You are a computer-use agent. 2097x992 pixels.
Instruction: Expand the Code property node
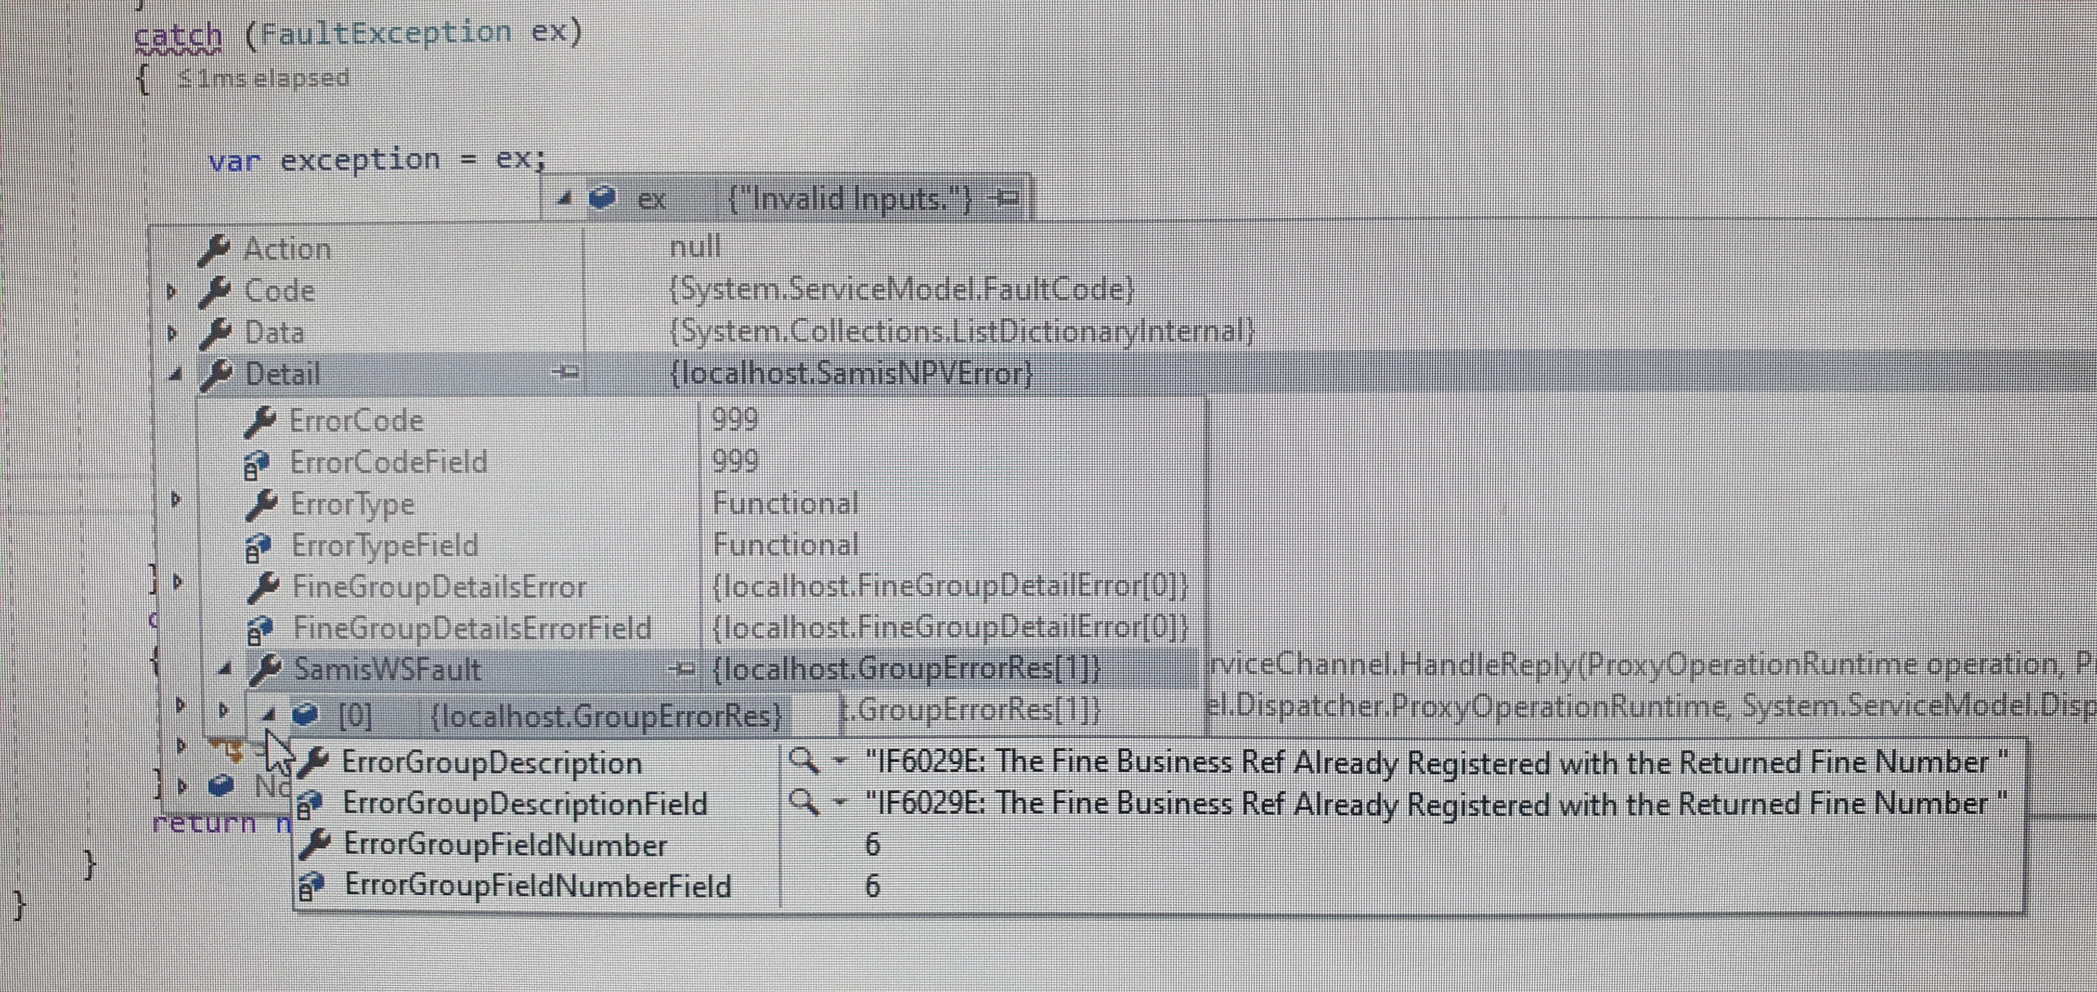click(x=172, y=291)
